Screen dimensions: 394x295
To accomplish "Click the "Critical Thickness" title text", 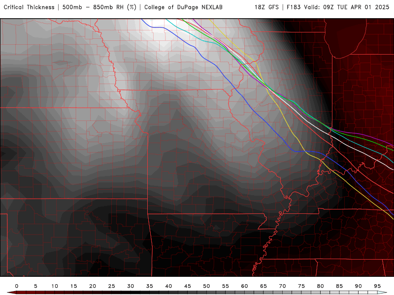I will click(29, 7).
